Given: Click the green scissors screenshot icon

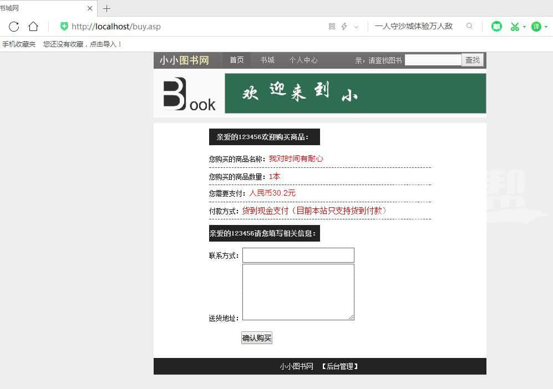Looking at the screenshot, I should 515,27.
